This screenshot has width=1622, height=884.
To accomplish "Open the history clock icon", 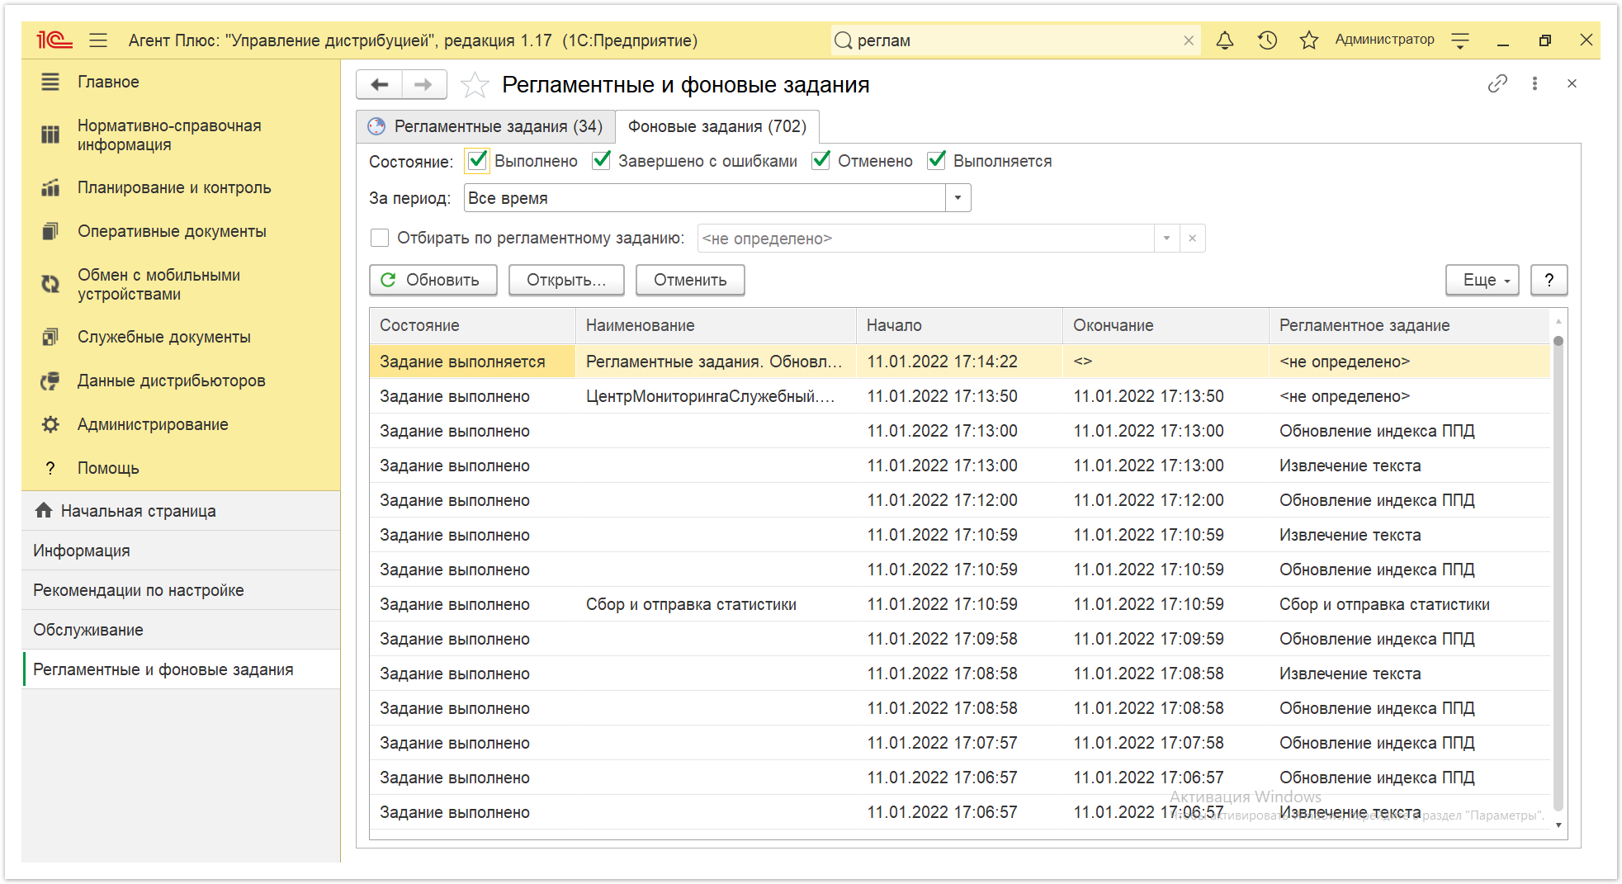I will [x=1267, y=40].
